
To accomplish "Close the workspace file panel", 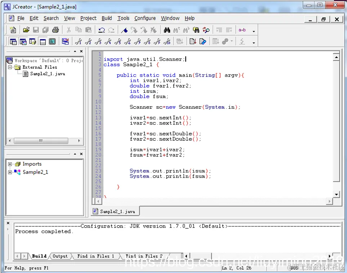I will [81, 52].
